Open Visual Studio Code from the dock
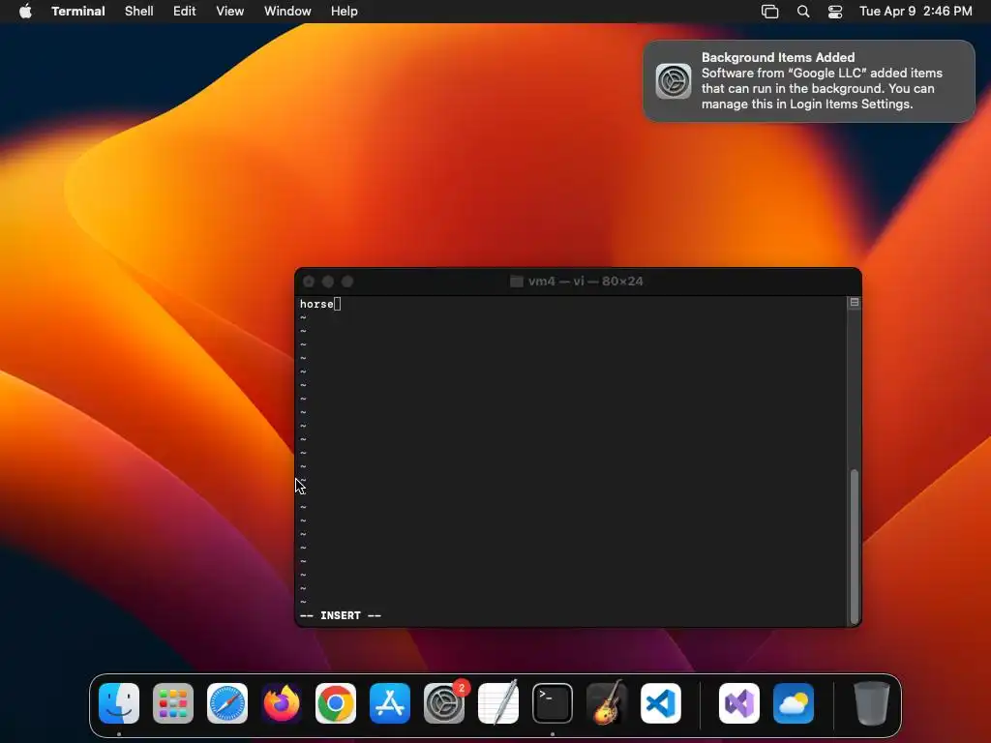The width and height of the screenshot is (991, 743). point(661,703)
